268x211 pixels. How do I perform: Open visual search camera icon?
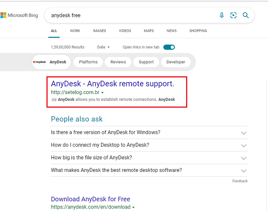point(233,15)
